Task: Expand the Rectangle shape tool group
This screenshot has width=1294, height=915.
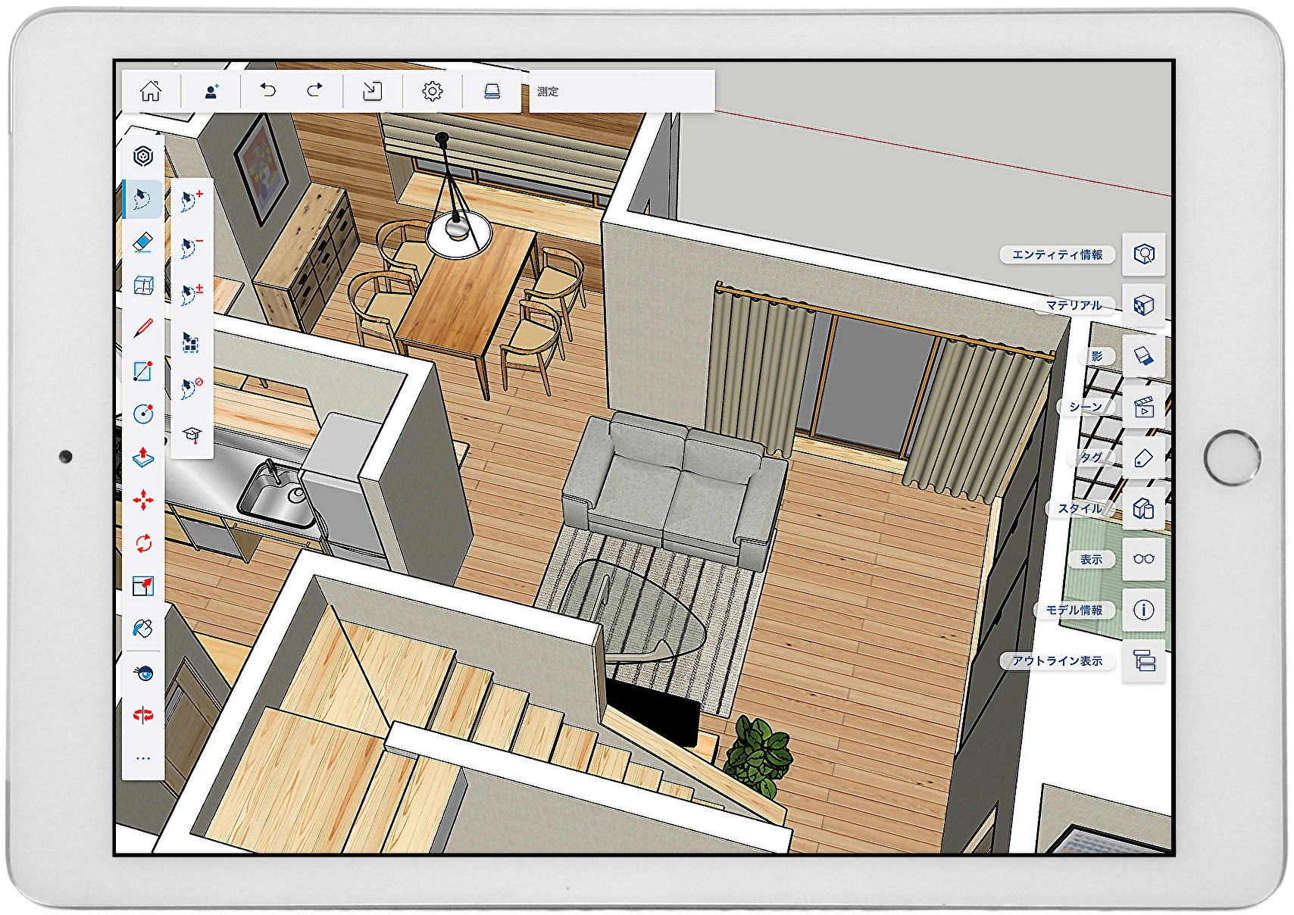Action: coord(142,371)
